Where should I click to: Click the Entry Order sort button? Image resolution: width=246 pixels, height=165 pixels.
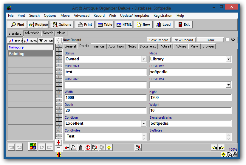15,41
